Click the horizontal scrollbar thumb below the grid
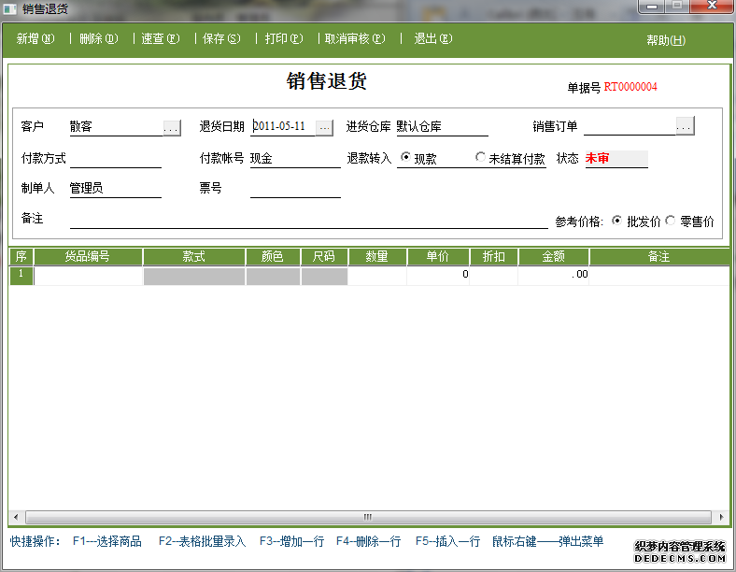Screen dimensions: 736x572 (x=367, y=517)
